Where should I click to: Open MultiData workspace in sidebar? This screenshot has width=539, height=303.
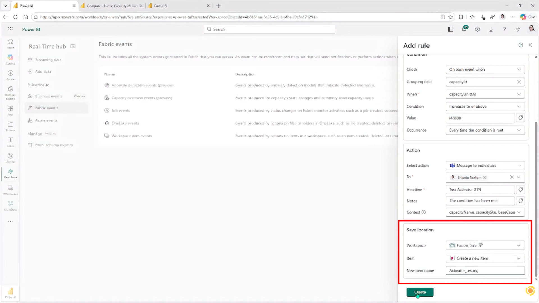(10, 205)
